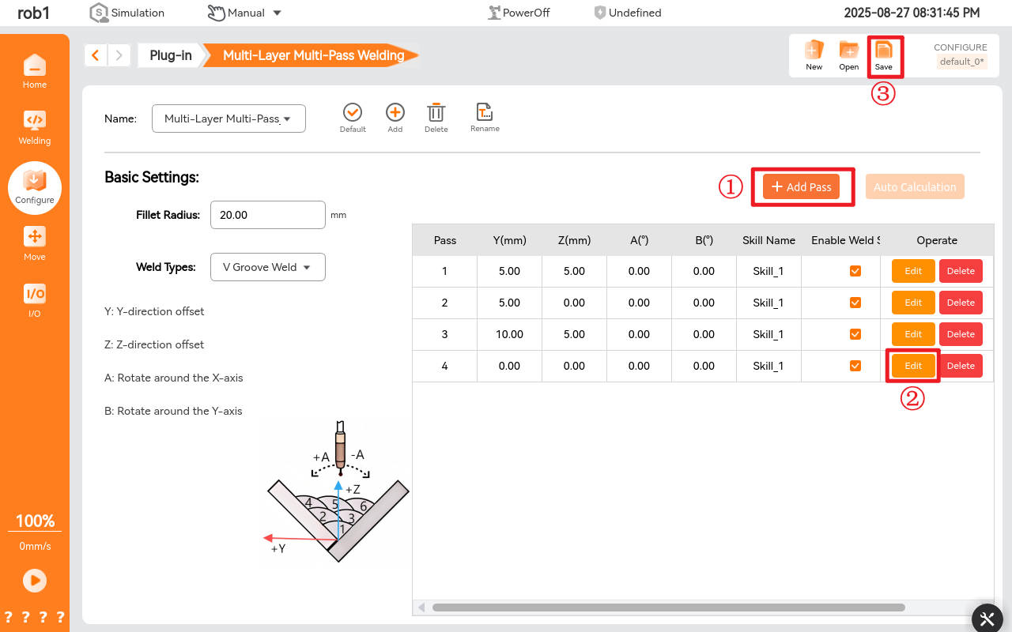Edit pass 4 in the table
This screenshot has width=1012, height=632.
click(913, 366)
